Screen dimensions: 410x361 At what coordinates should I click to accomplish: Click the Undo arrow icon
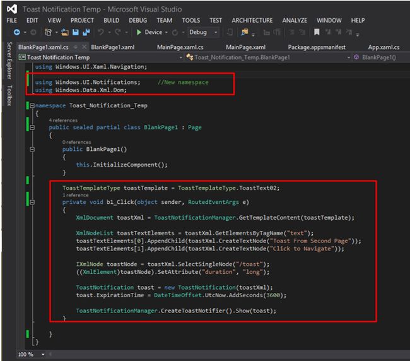[101, 32]
